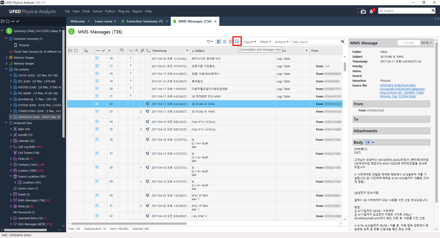
Task: Click the X deleted-state column header icon
Action: pyautogui.click(x=131, y=51)
